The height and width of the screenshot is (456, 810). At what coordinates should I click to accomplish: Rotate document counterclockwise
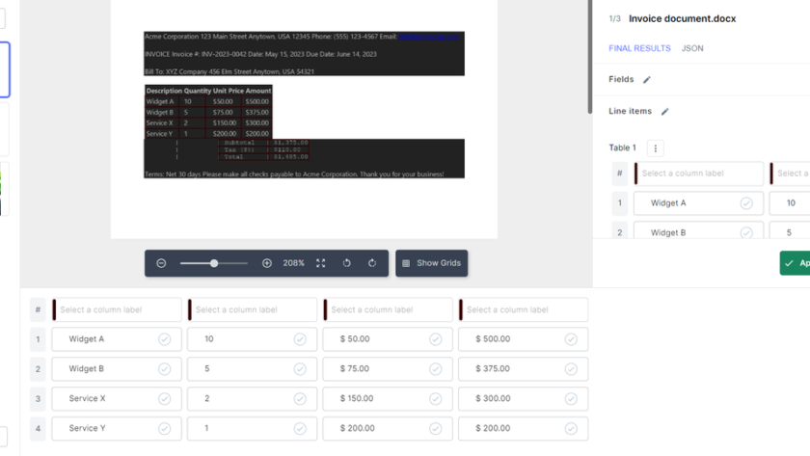pos(347,263)
